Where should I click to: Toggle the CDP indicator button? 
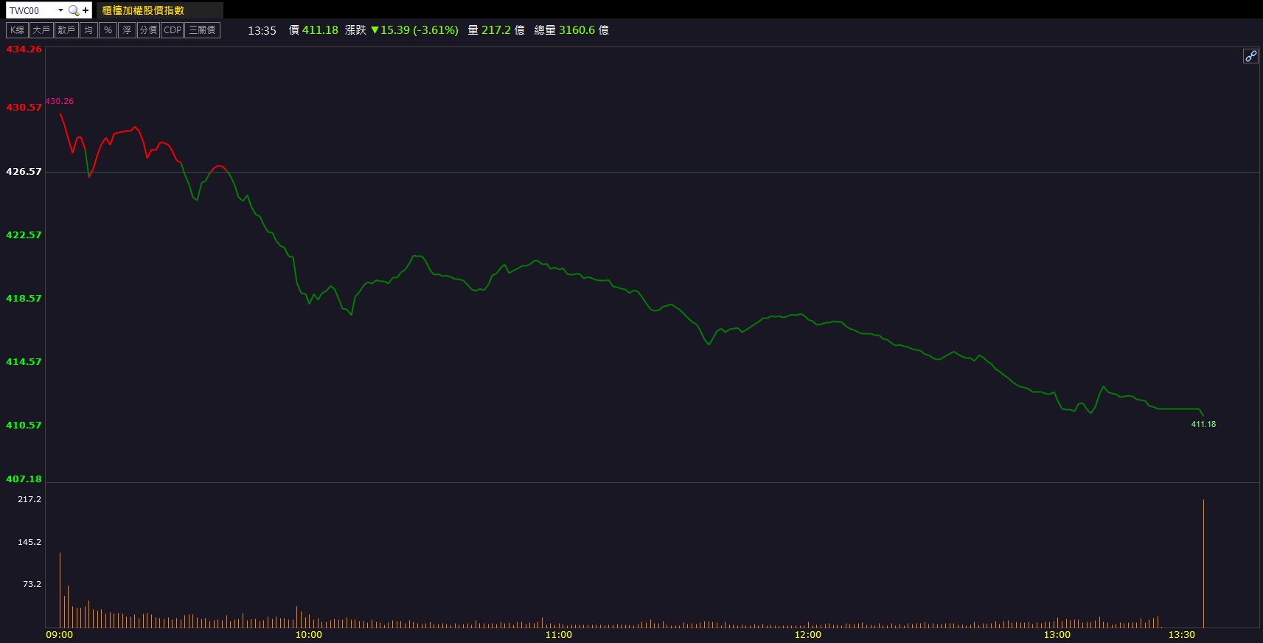172,30
